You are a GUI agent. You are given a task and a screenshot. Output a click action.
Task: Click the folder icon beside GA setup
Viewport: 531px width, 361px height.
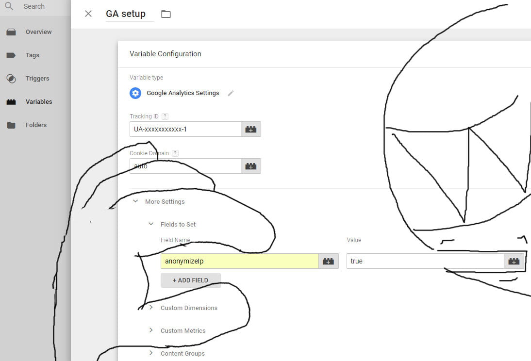(166, 14)
